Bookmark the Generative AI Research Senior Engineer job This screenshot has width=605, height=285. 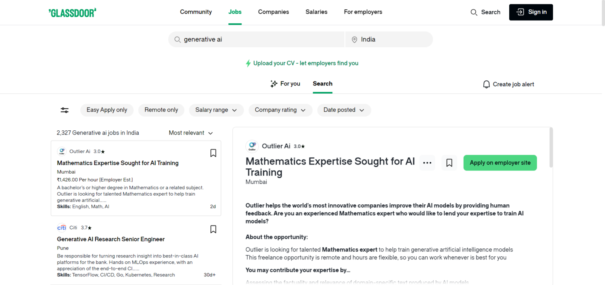tap(213, 229)
